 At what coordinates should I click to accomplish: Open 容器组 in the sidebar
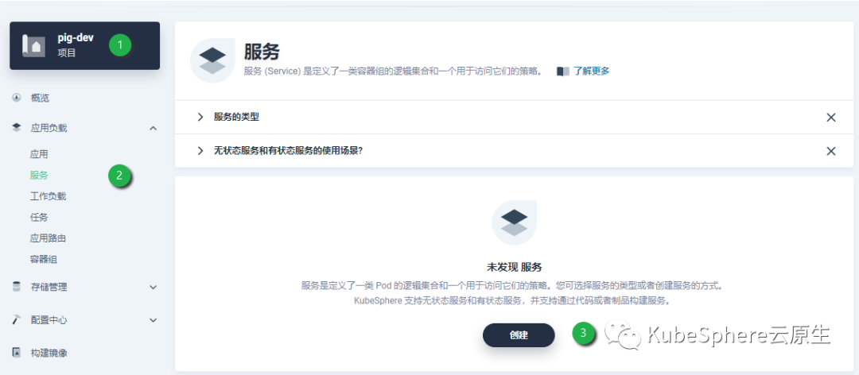[44, 259]
